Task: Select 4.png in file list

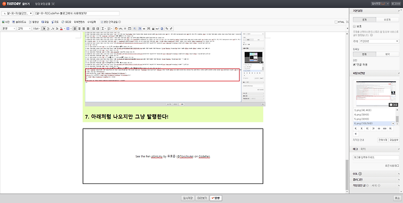Action: click(362, 115)
